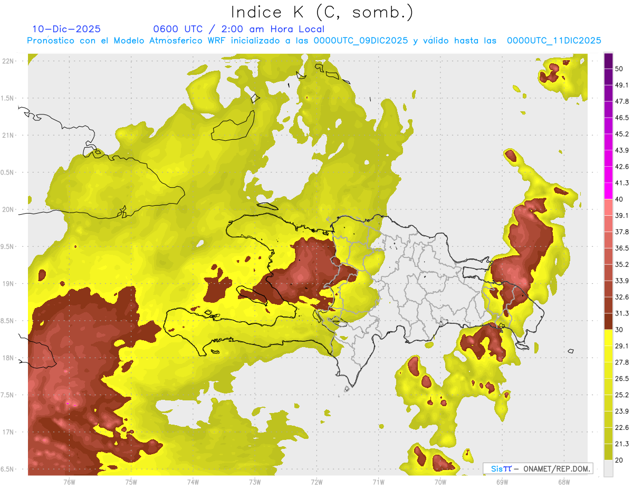Image resolution: width=633 pixels, height=489 pixels.
Task: Click the "69W" longitude axis label
Action: tap(502, 482)
